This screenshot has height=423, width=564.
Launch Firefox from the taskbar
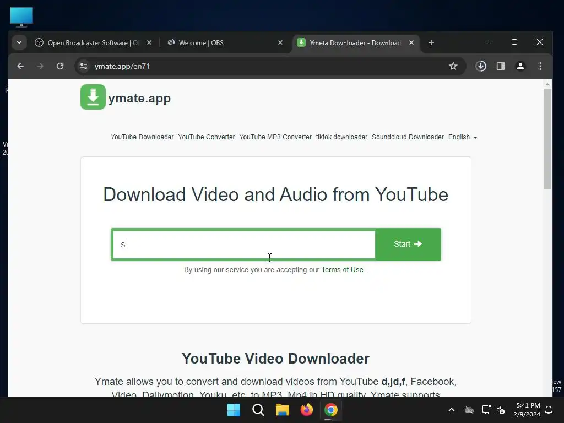[307, 410]
